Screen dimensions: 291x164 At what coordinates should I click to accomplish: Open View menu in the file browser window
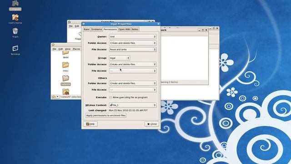[68, 49]
